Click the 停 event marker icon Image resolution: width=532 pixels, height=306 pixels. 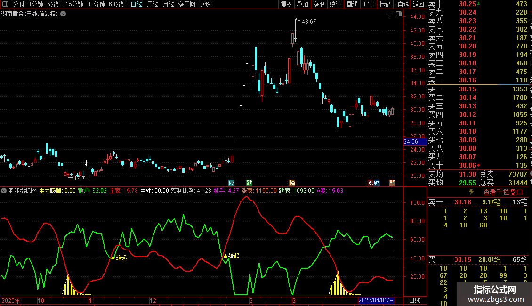pyautogui.click(x=231, y=183)
